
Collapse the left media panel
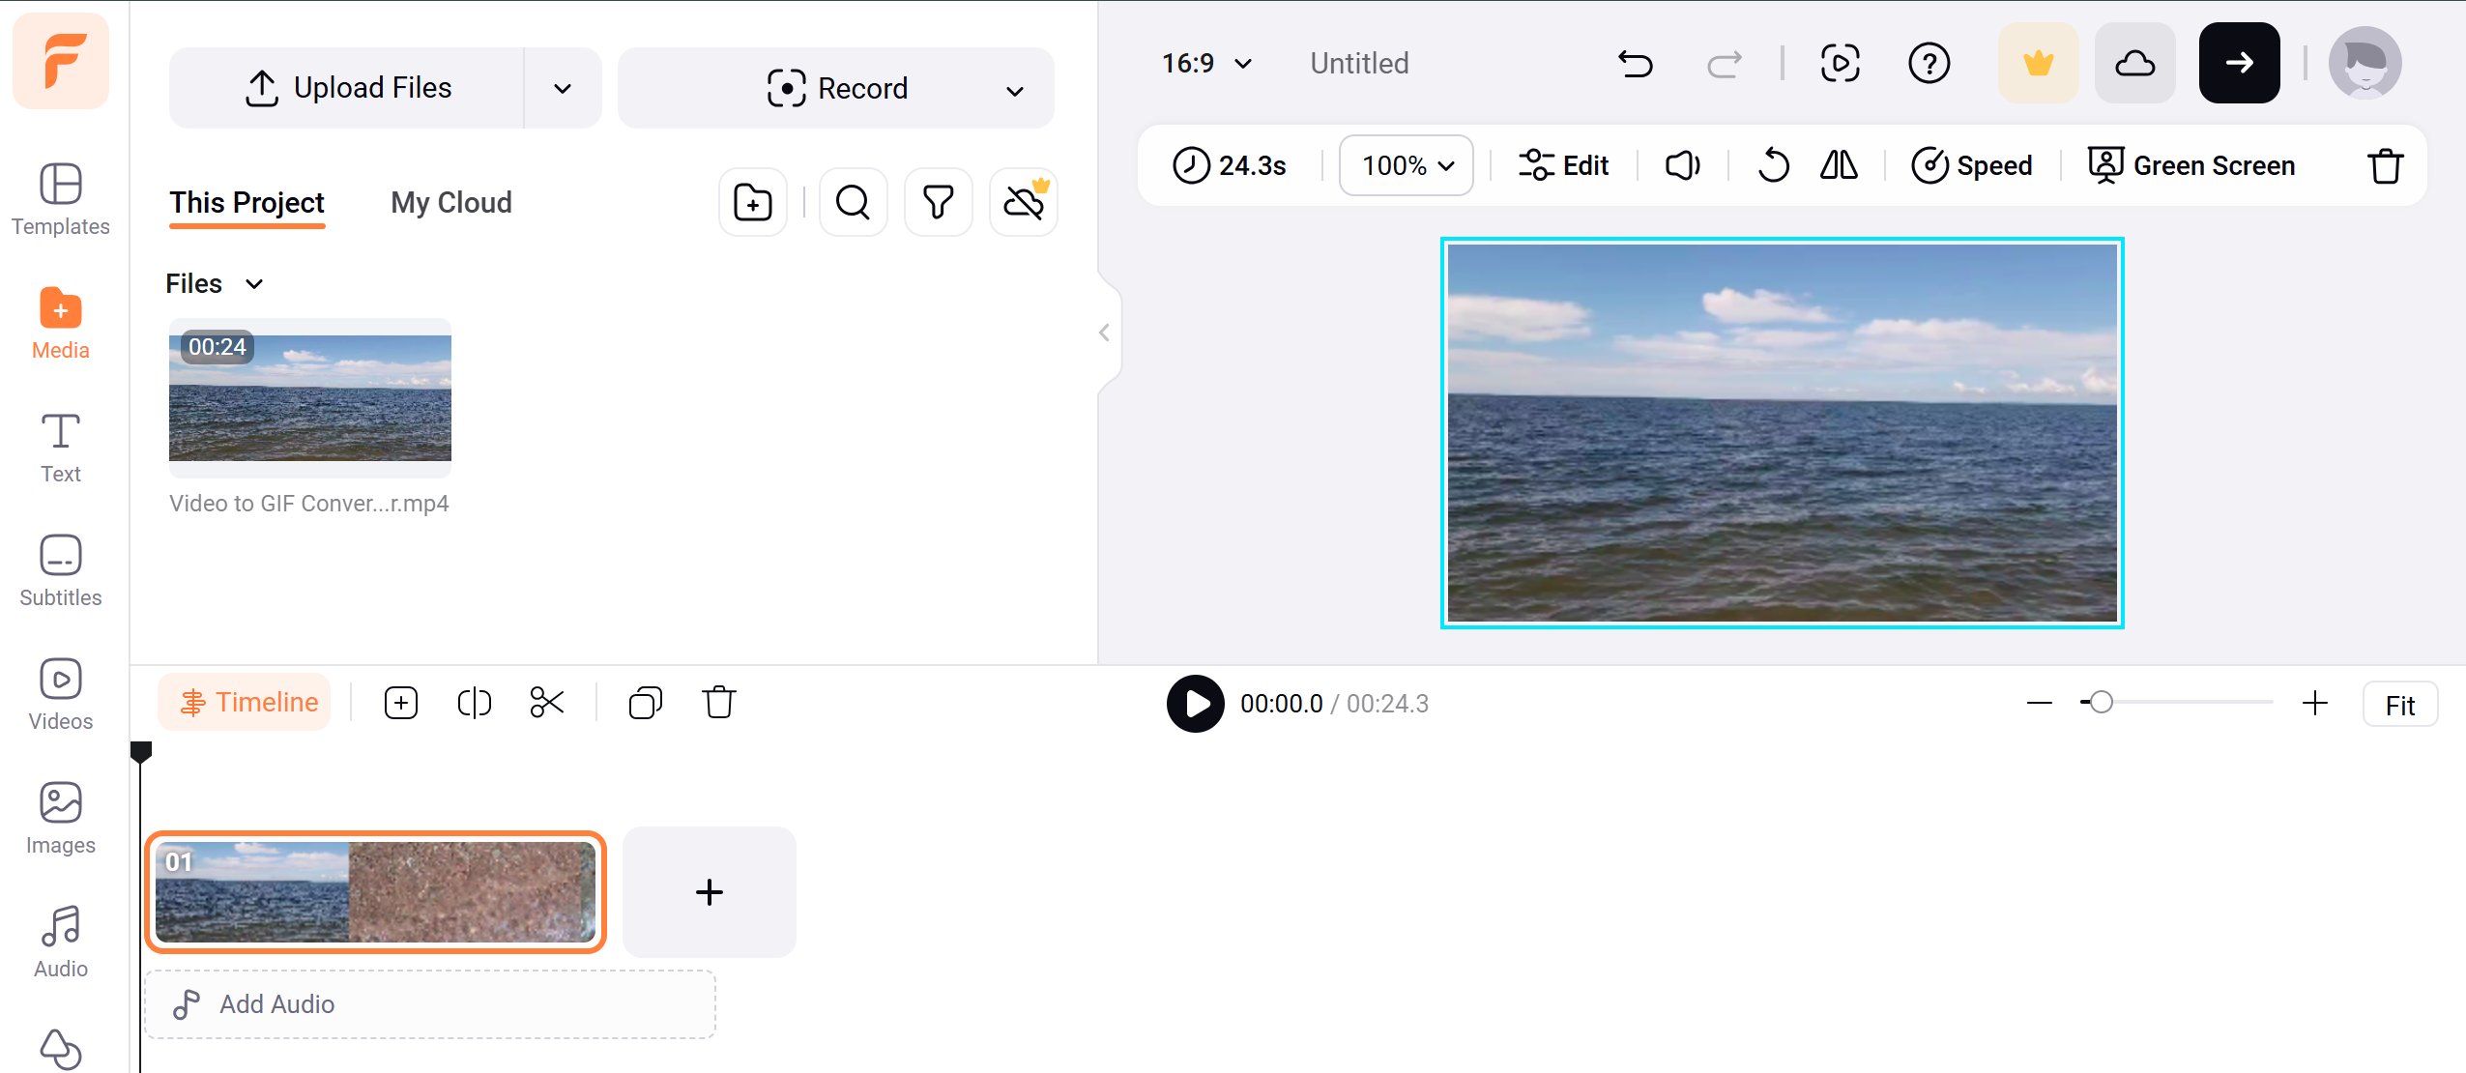pyautogui.click(x=1104, y=333)
